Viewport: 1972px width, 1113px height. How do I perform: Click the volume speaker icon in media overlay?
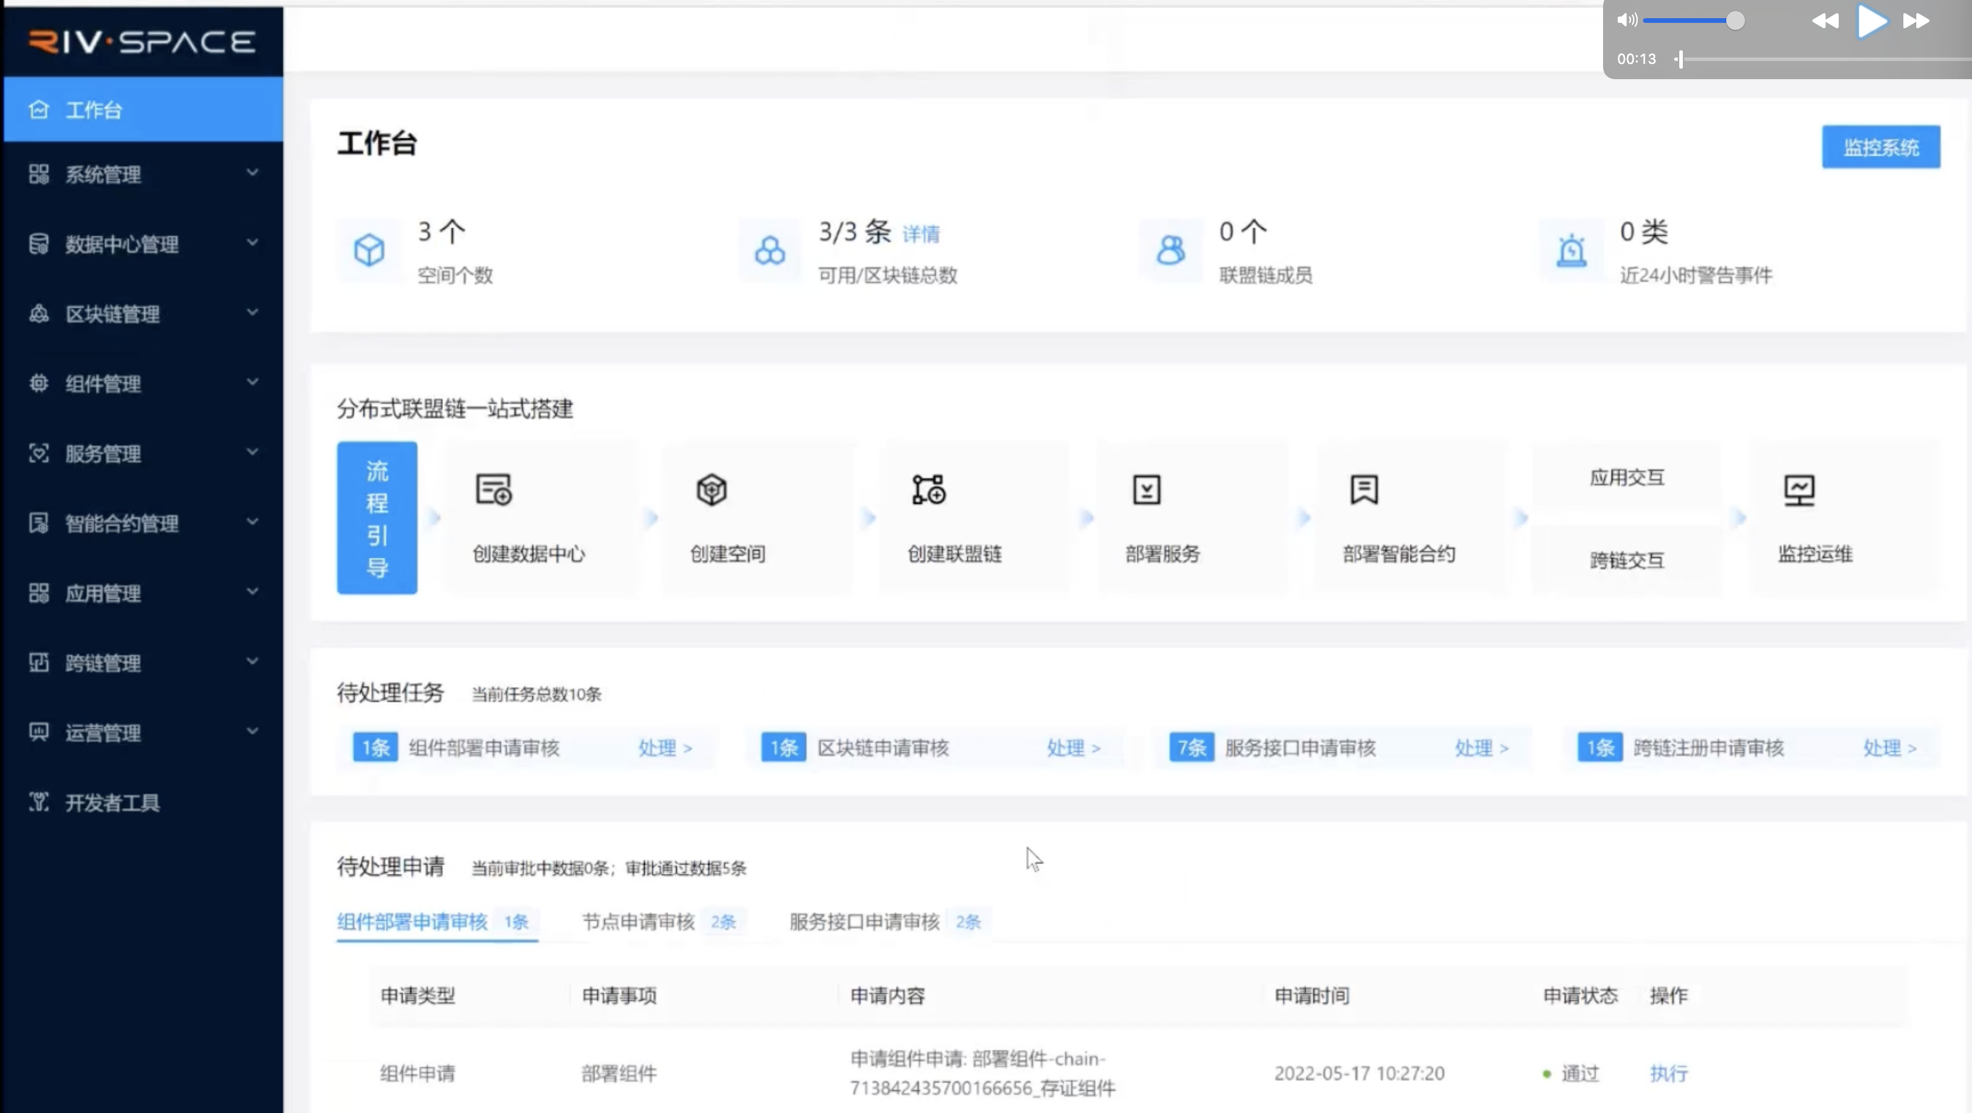click(1627, 20)
